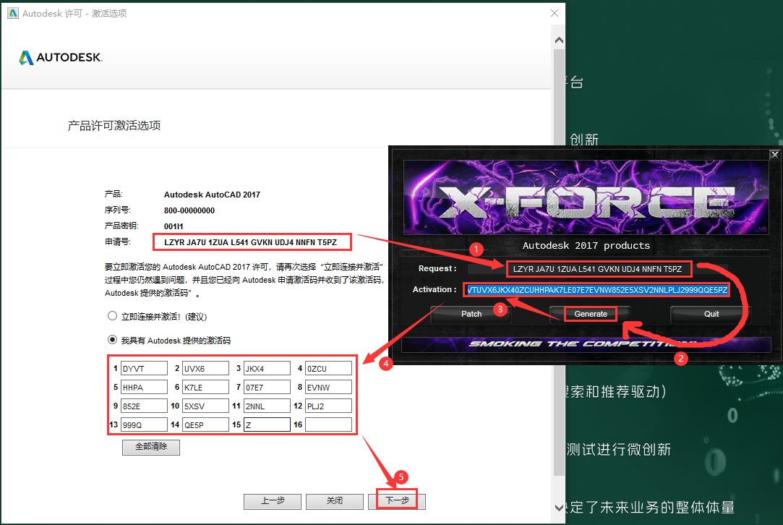Click the Activation text field in X-Force

point(596,290)
